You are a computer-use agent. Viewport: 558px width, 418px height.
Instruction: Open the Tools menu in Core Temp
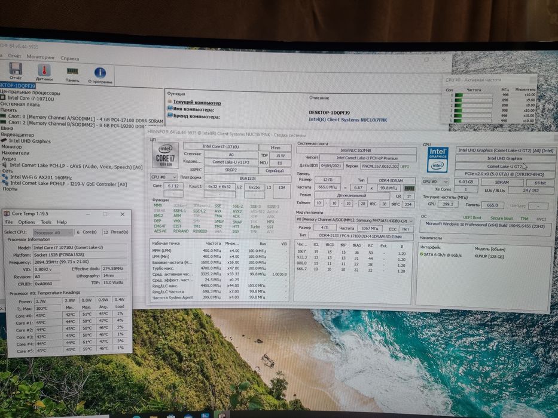(46, 222)
